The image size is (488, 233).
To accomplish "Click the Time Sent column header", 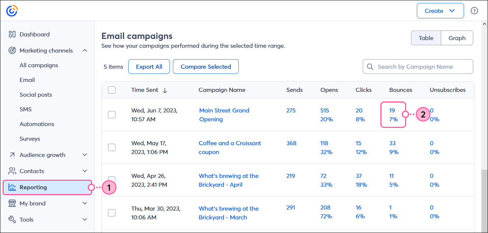I will (x=145, y=90).
